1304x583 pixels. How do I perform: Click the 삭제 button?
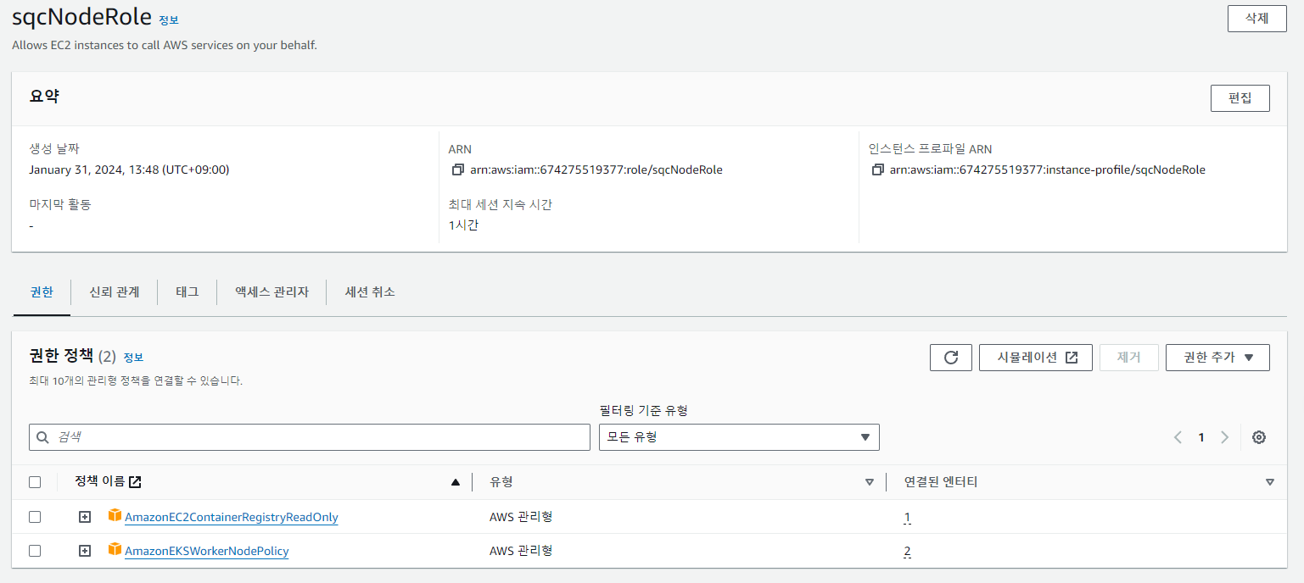[1256, 19]
